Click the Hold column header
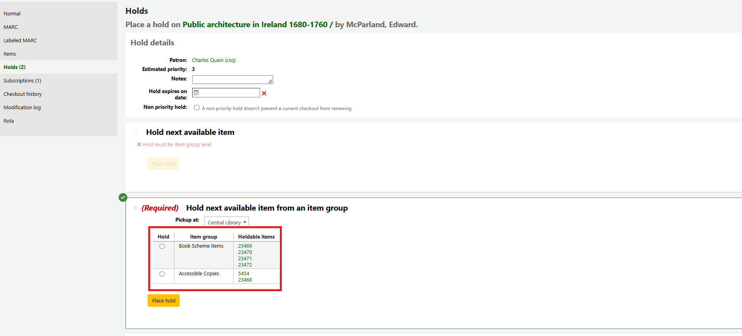Screen dimensions: 742x336 coord(163,237)
